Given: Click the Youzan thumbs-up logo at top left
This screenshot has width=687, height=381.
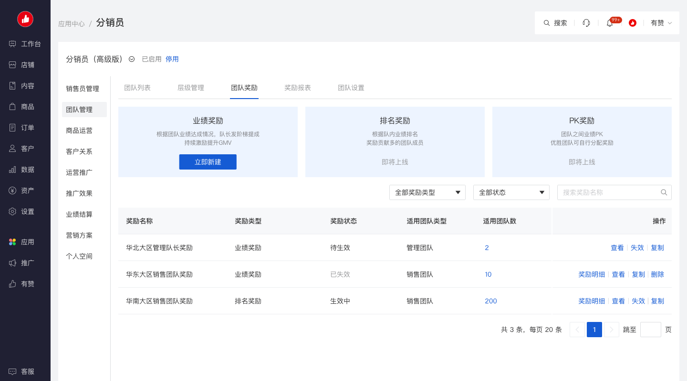Looking at the screenshot, I should pos(25,19).
